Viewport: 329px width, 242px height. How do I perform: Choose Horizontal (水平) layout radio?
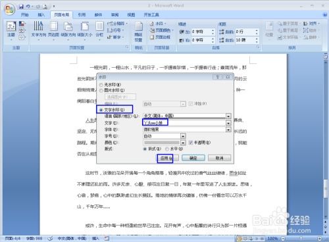point(167,149)
